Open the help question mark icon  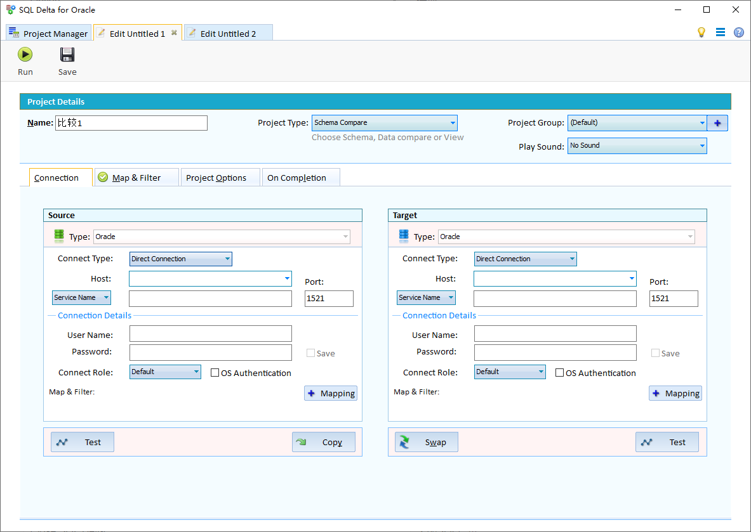pyautogui.click(x=739, y=32)
